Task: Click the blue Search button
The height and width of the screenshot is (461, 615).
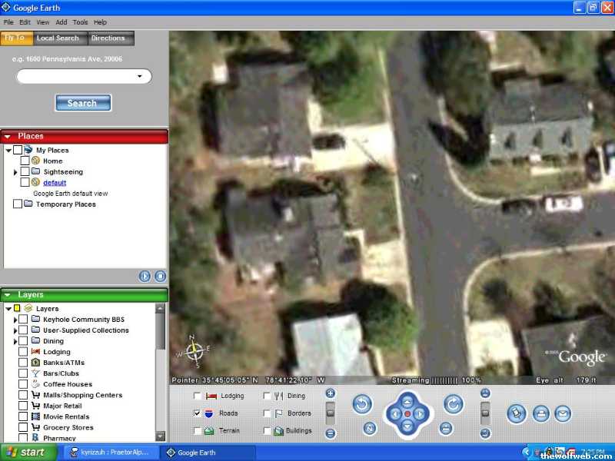Action: 82,103
